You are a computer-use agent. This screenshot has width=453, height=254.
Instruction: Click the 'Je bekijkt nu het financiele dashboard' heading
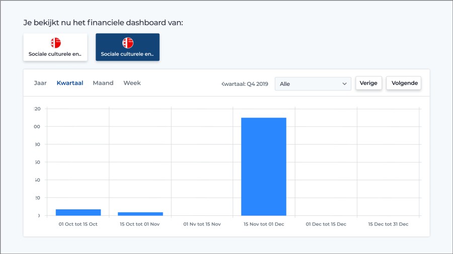click(103, 23)
